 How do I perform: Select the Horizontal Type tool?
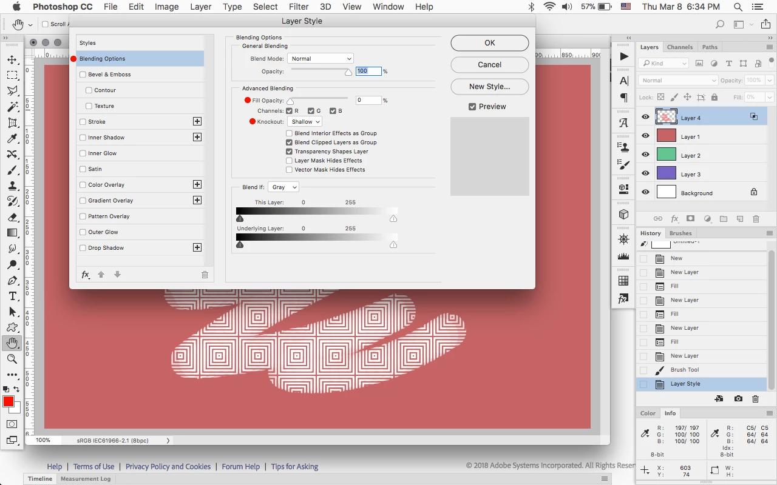(12, 296)
